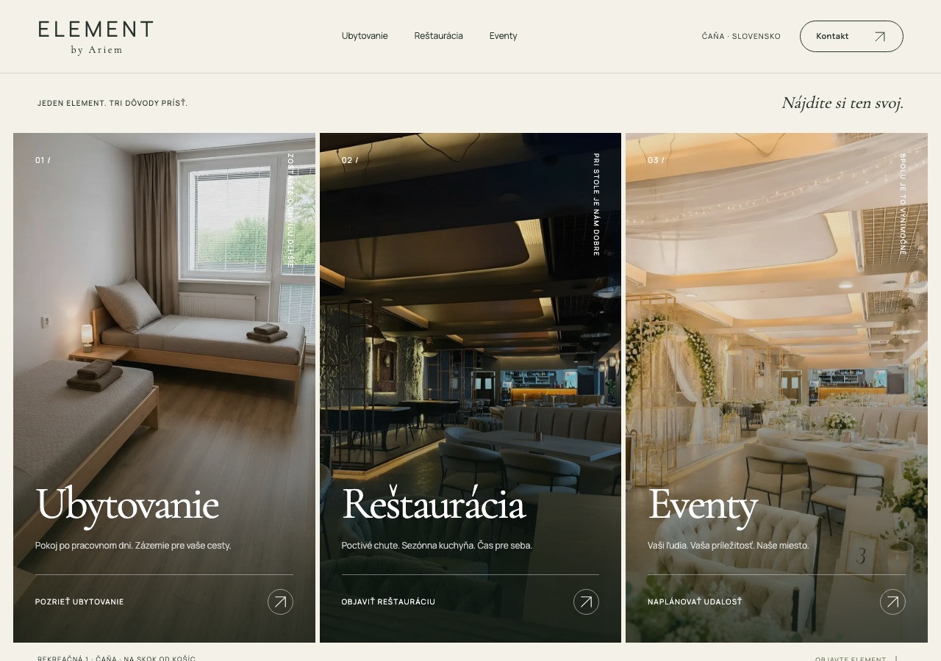Viewport: 941px width, 661px height.
Task: Click 'Vaši ľudia. Vaša príležitosť' description text
Action: point(729,546)
